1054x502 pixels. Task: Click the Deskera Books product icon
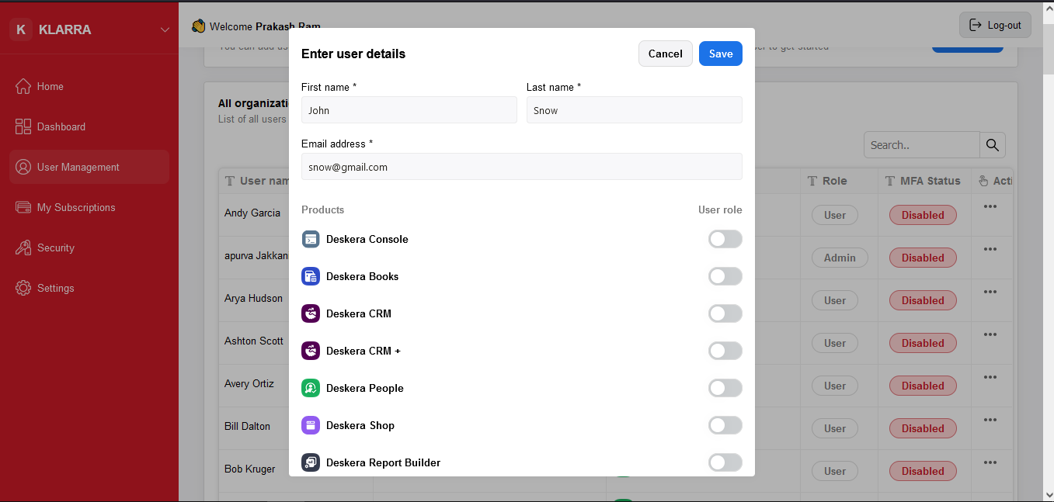[x=311, y=276]
